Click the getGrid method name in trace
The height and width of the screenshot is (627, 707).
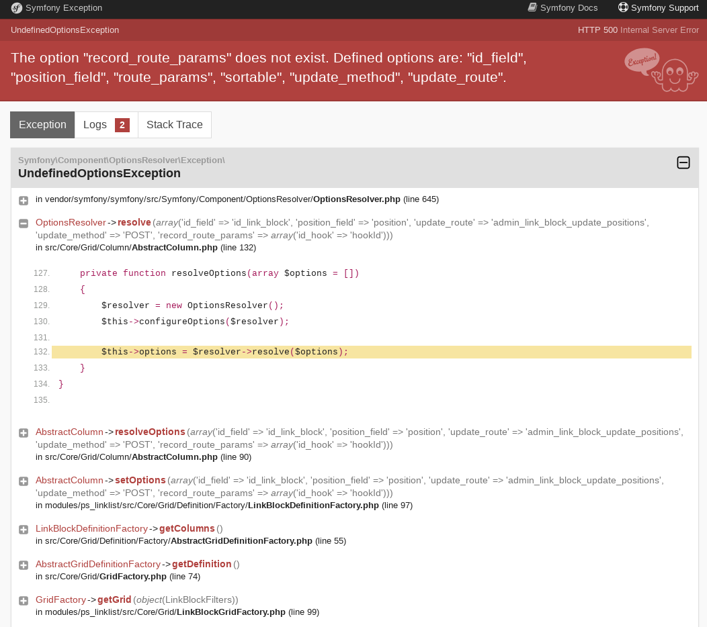click(x=114, y=599)
